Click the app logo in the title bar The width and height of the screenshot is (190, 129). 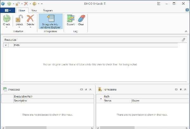point(3,3)
